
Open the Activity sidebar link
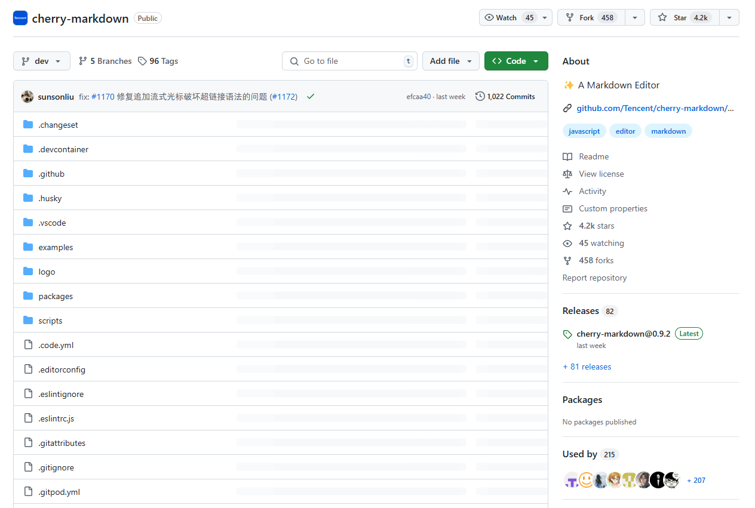(x=584, y=191)
